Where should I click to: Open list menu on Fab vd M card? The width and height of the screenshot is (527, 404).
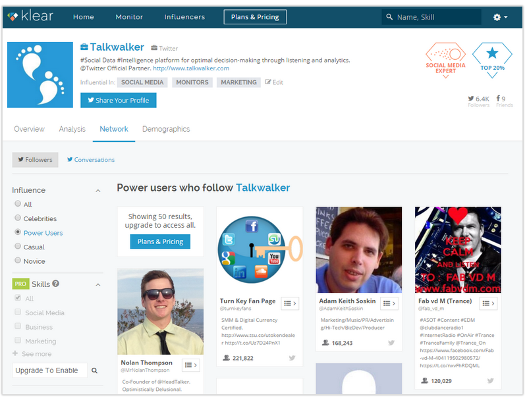[x=488, y=303]
